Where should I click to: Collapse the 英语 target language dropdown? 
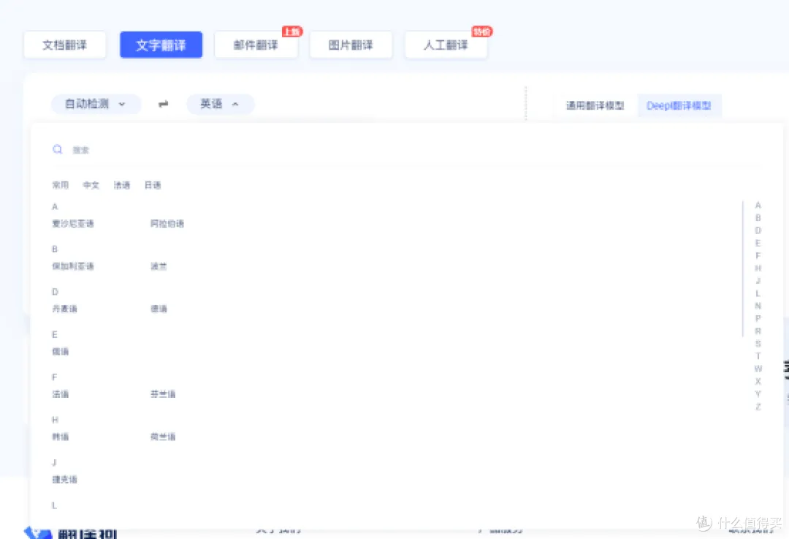tap(220, 104)
